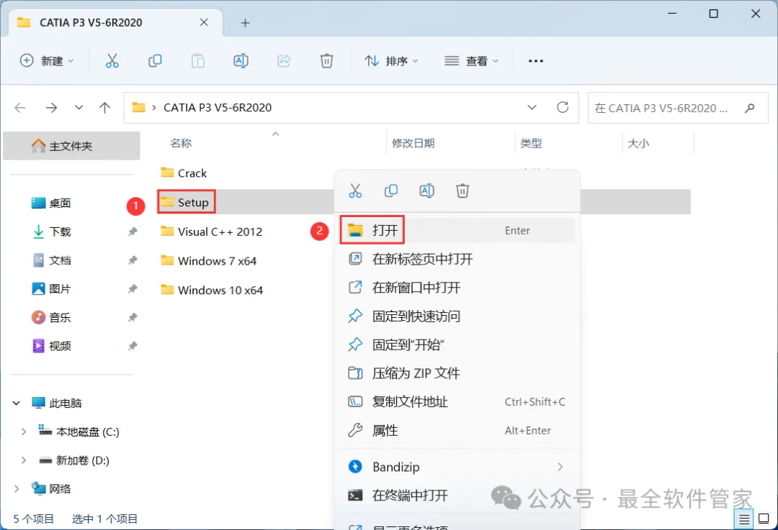Select 压缩为 ZIP 文件 menu entry

click(457, 373)
